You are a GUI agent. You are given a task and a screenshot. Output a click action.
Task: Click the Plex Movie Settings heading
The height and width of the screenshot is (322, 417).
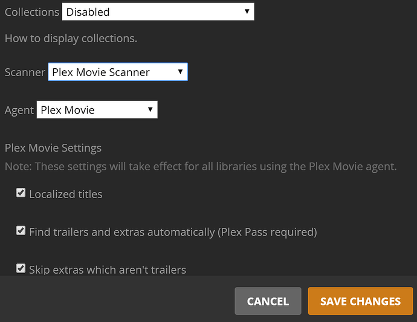[x=53, y=148]
